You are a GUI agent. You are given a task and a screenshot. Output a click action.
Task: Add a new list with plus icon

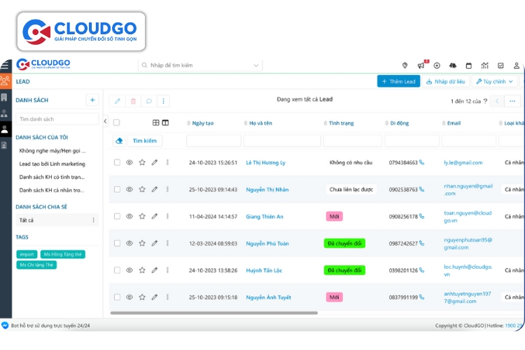(92, 100)
